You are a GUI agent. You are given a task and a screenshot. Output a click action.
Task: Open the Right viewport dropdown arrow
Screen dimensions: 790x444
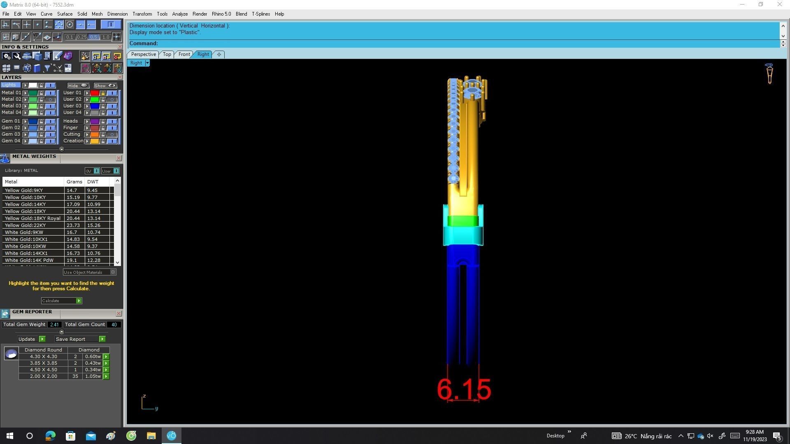tap(147, 63)
